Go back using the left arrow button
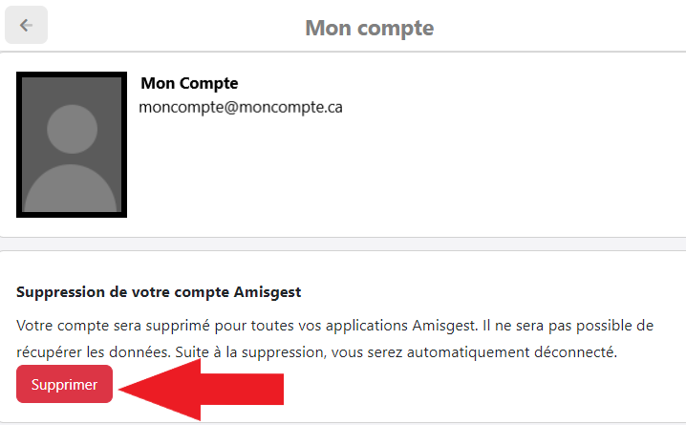686x425 pixels. point(26,25)
